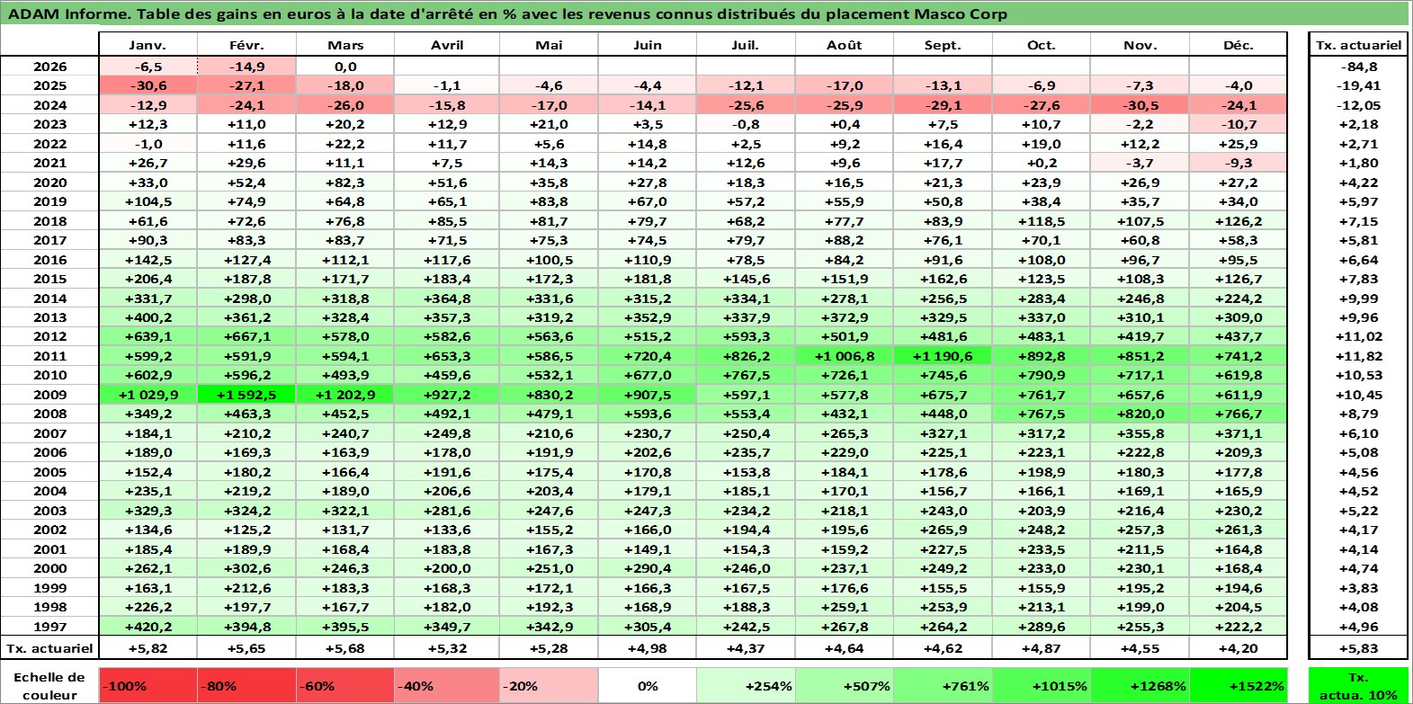Screen dimensions: 1413x704
Task: Click the 2009 year row label
Action: point(49,395)
